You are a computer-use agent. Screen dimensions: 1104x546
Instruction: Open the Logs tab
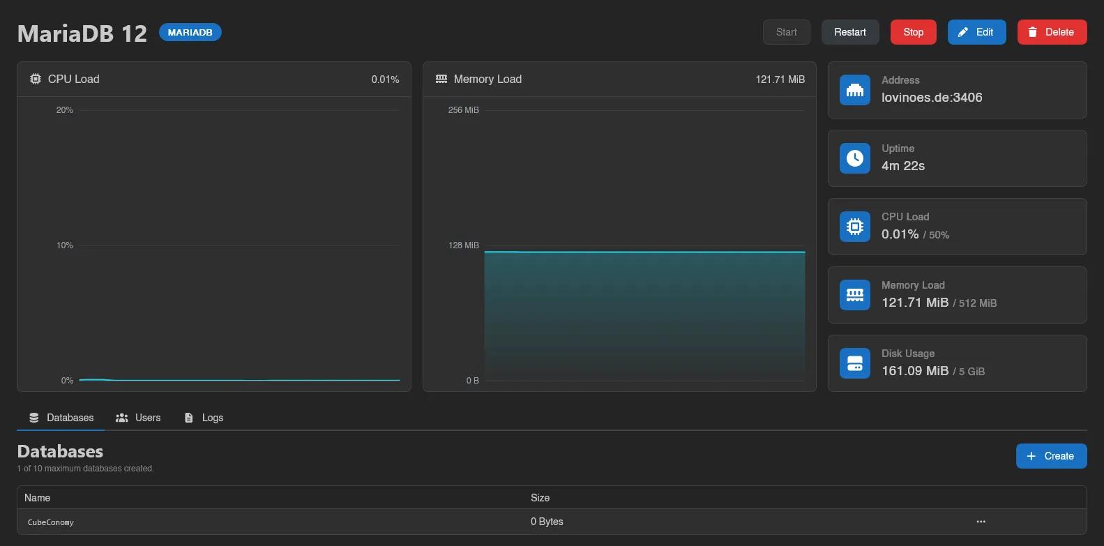coord(204,418)
